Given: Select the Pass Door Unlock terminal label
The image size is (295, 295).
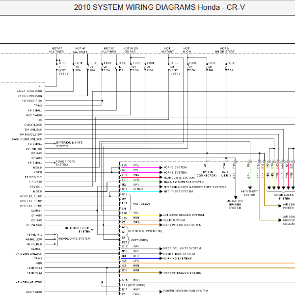Looking at the screenshot, I should click(27, 139).
